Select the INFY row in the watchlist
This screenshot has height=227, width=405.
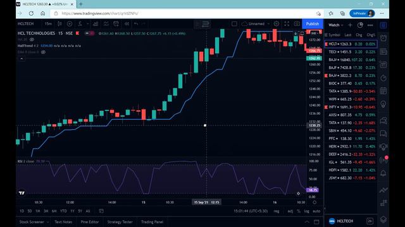click(x=351, y=107)
